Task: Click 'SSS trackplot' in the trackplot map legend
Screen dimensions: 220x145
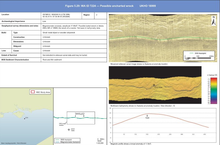Action: coord(66,140)
